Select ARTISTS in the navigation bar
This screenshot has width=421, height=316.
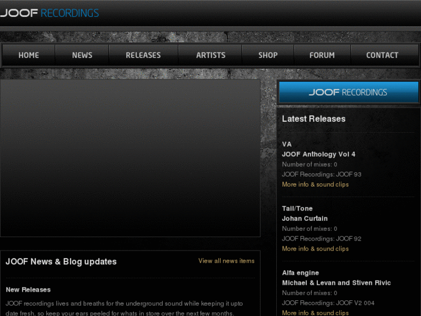211,55
